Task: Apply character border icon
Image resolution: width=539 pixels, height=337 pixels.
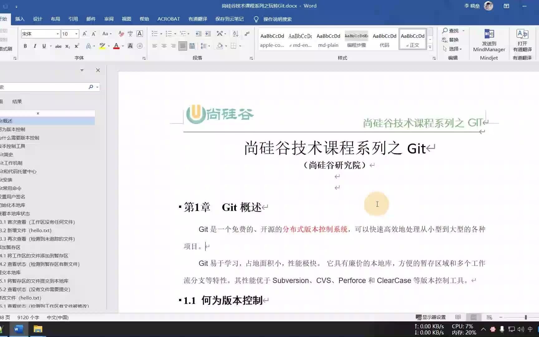Action: pyautogui.click(x=140, y=34)
